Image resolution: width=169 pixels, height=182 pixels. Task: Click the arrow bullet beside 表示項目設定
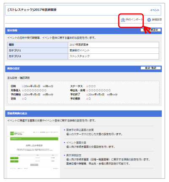[x=64, y=155]
